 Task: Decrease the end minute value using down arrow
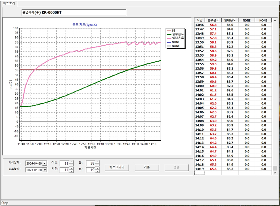tap(97, 172)
